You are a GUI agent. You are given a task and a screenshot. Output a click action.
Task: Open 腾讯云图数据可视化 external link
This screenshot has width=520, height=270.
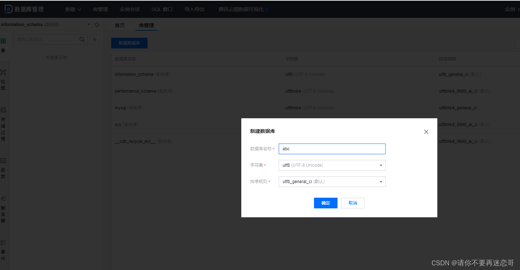[x=243, y=9]
